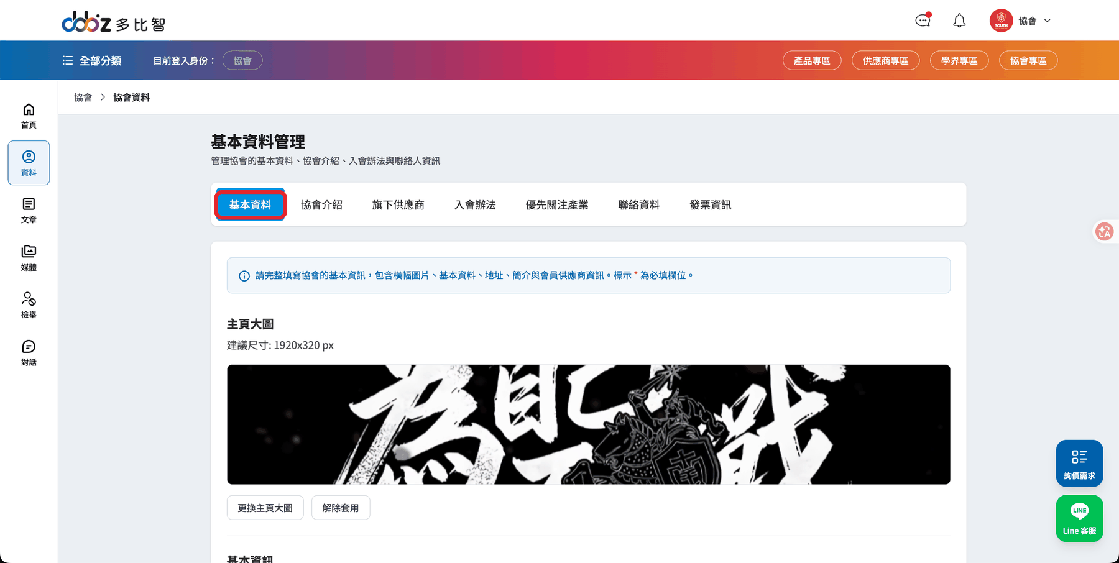Switch to the 優先關注產業 tab
This screenshot has width=1119, height=563.
(x=557, y=204)
